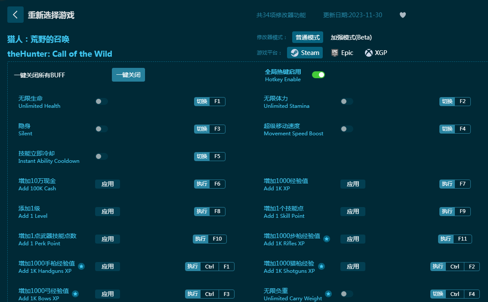
Task: Enable Unlimited Stamina toggle
Action: click(x=347, y=102)
